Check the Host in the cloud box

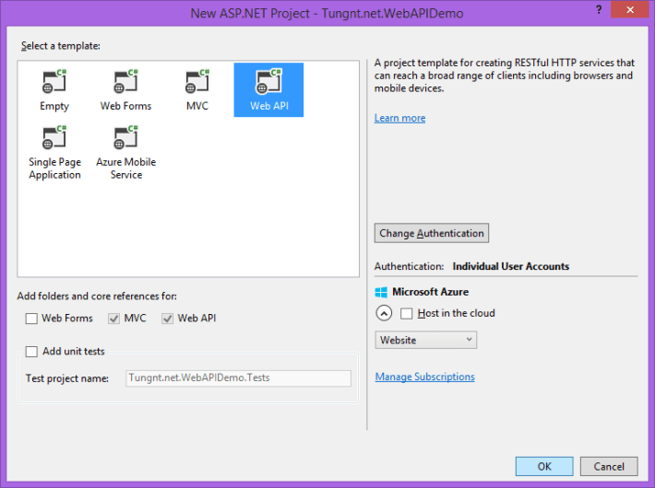pos(407,313)
